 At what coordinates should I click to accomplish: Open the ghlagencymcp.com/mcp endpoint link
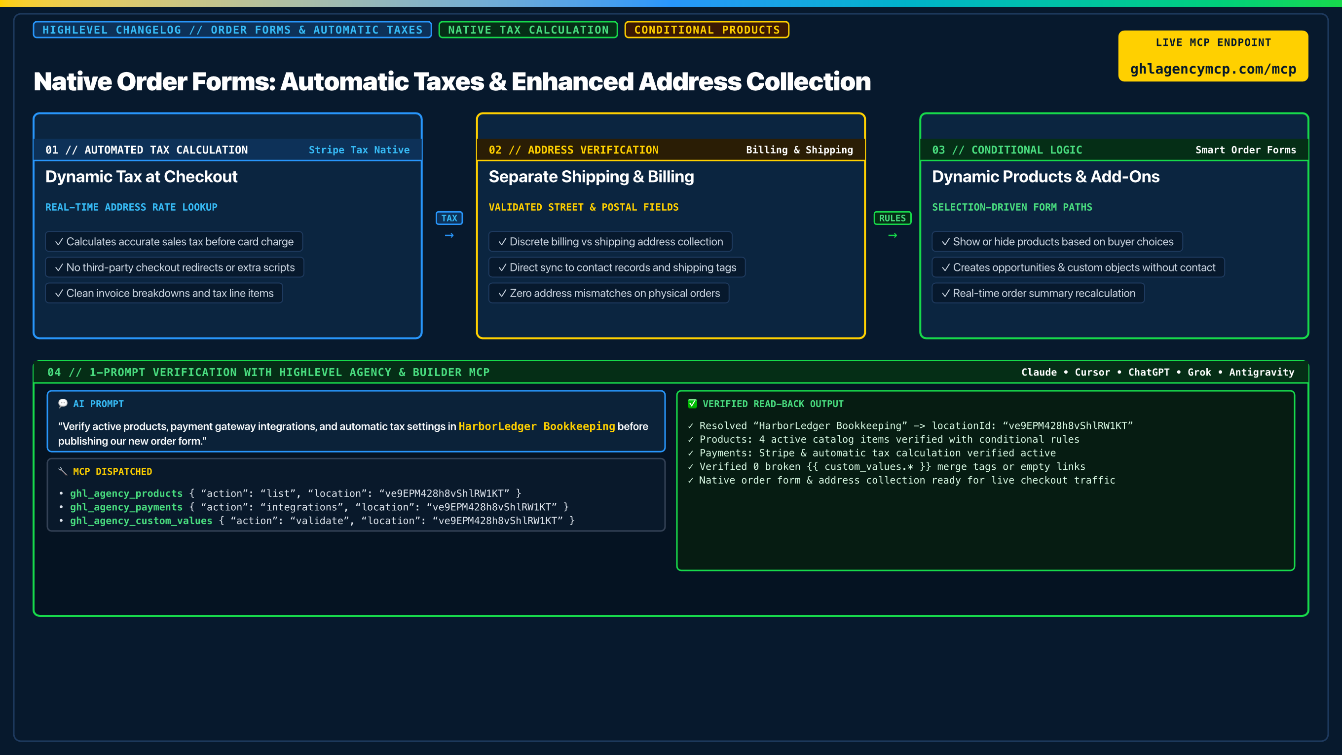tap(1213, 69)
